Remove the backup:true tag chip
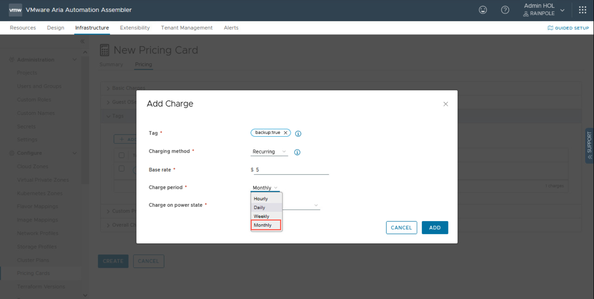 (x=286, y=133)
